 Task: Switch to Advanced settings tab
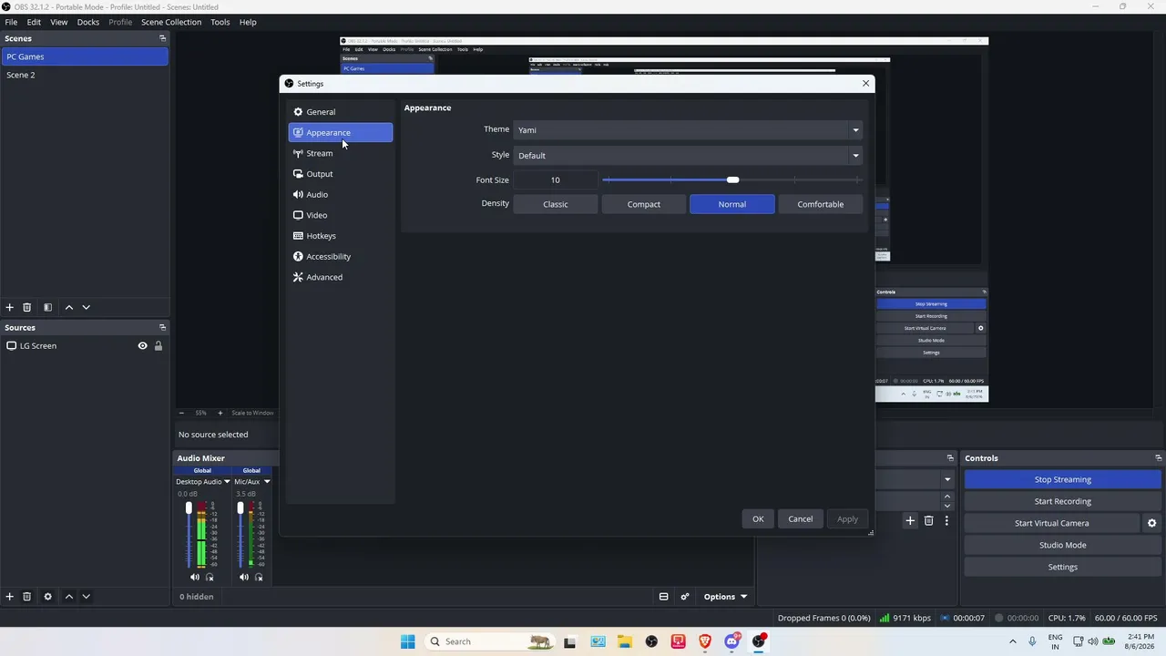point(341,277)
